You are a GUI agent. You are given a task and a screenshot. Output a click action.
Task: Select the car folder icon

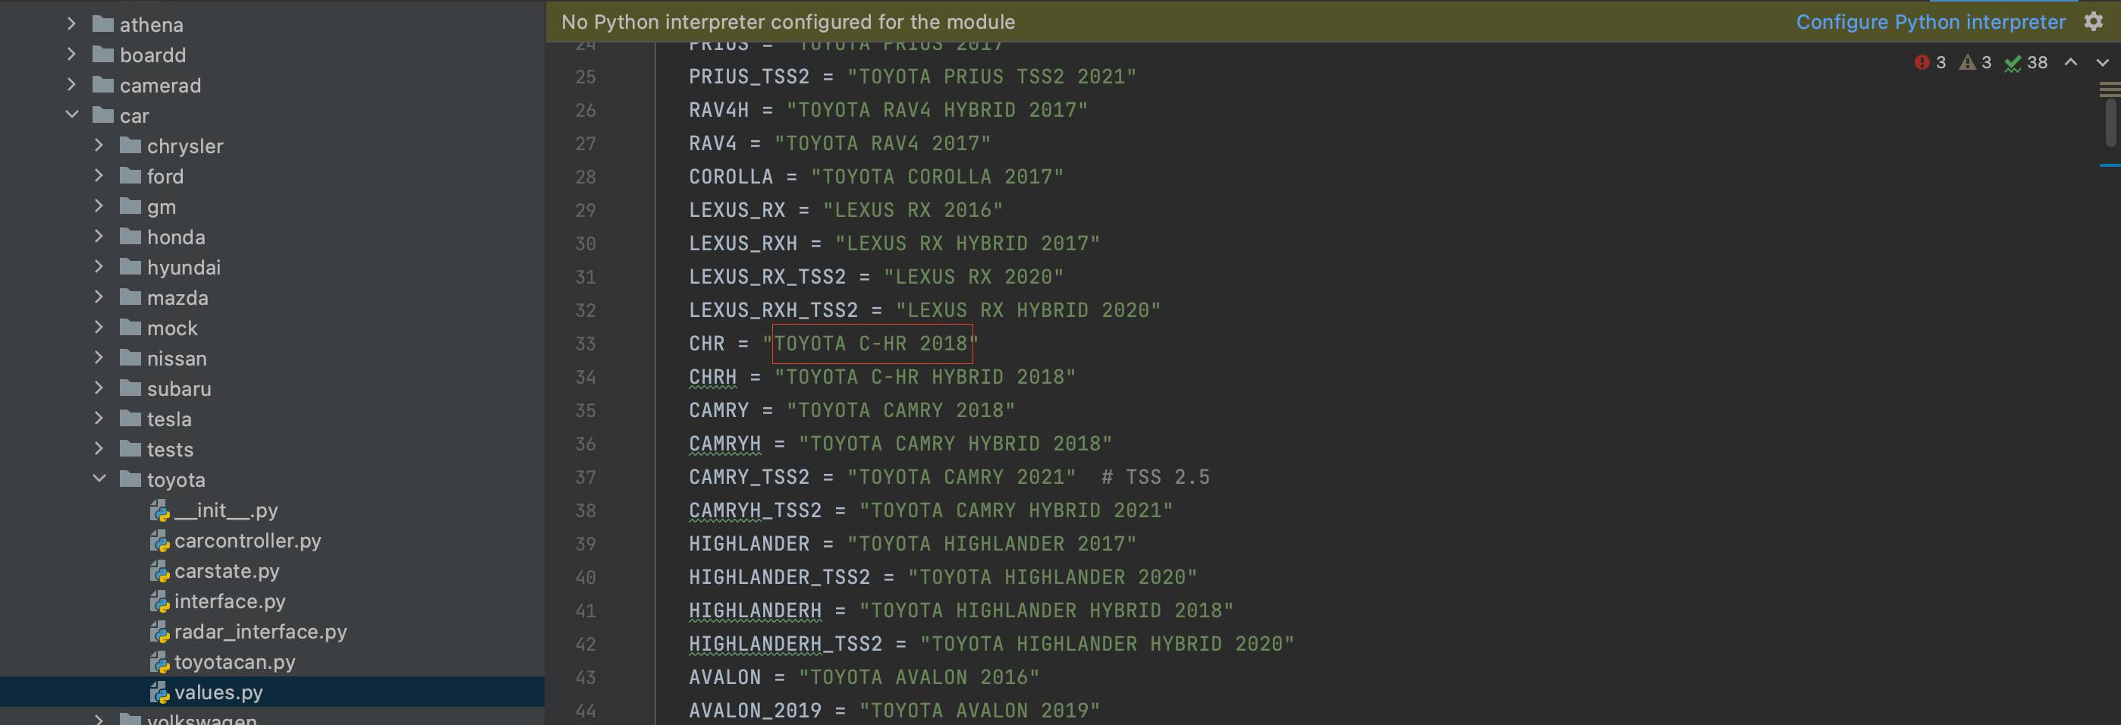[103, 115]
